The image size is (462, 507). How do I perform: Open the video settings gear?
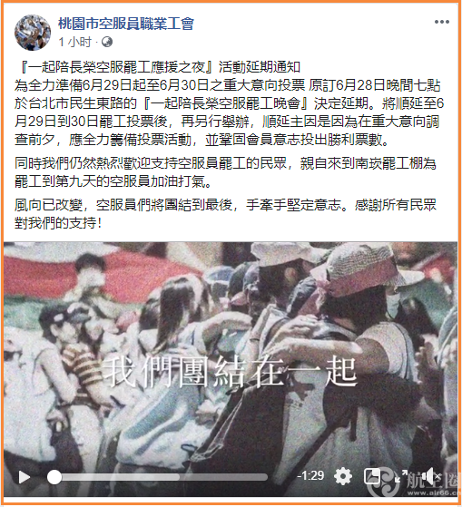pos(343,476)
